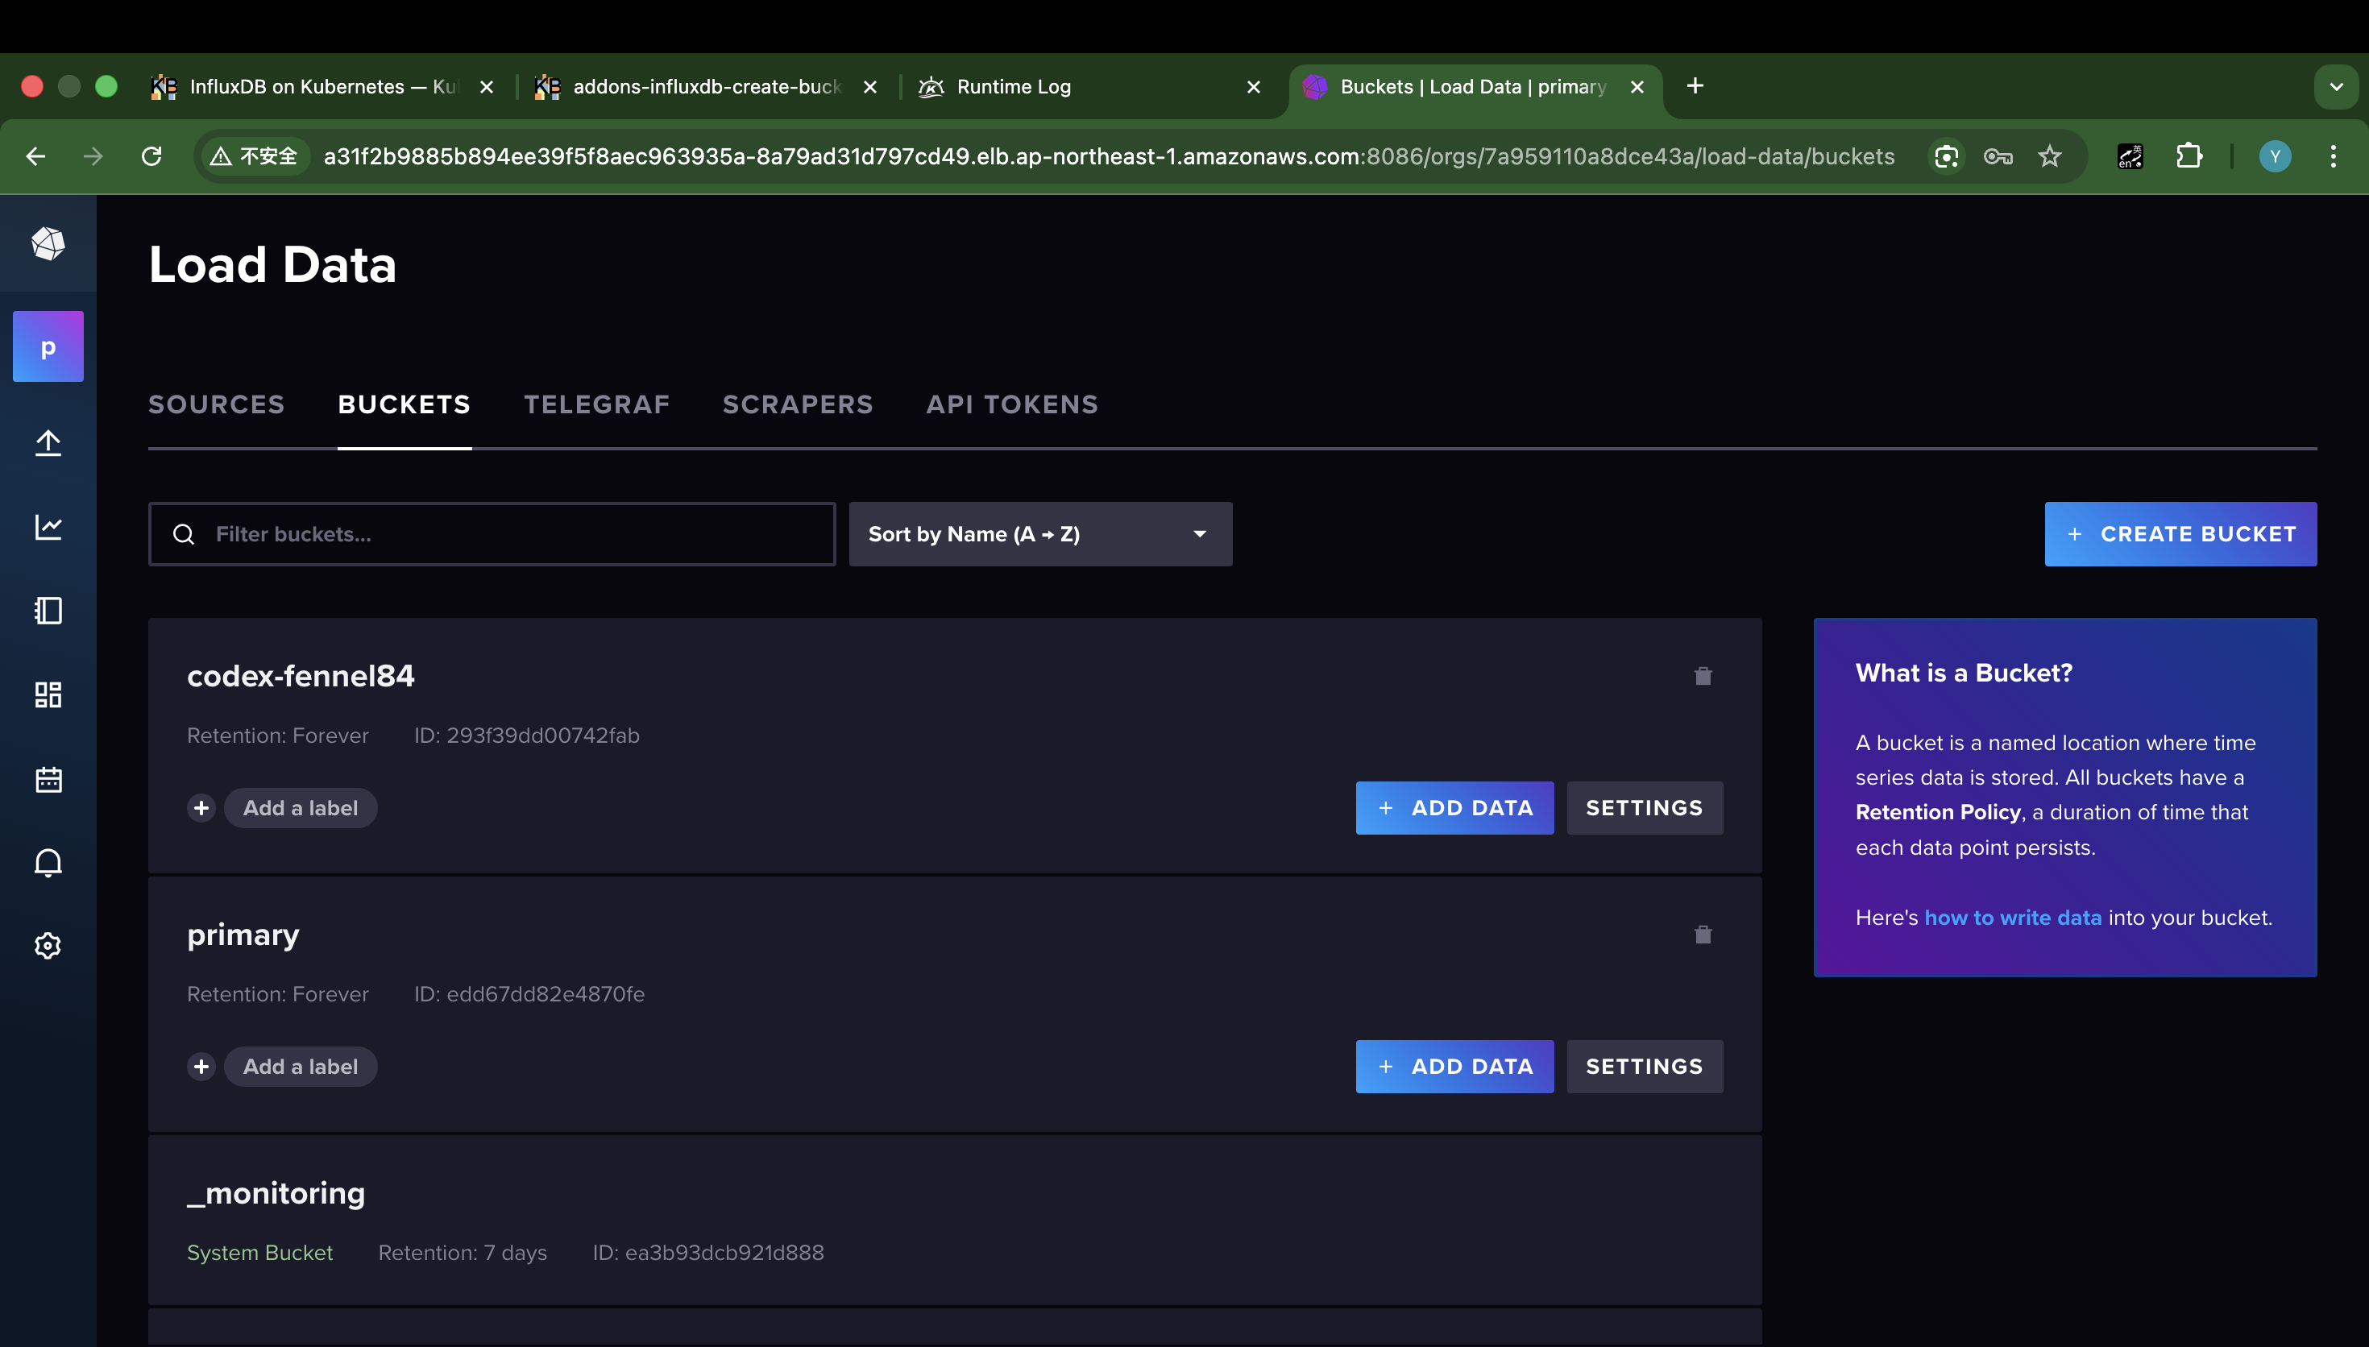Select the Buckets tab
This screenshot has height=1347, width=2369.
point(405,404)
